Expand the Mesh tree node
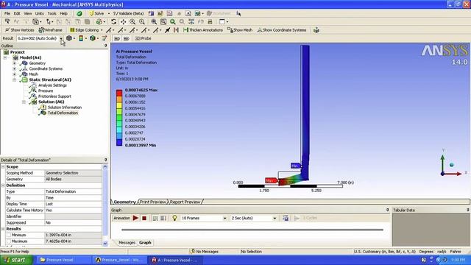The image size is (471, 265). coord(15,74)
